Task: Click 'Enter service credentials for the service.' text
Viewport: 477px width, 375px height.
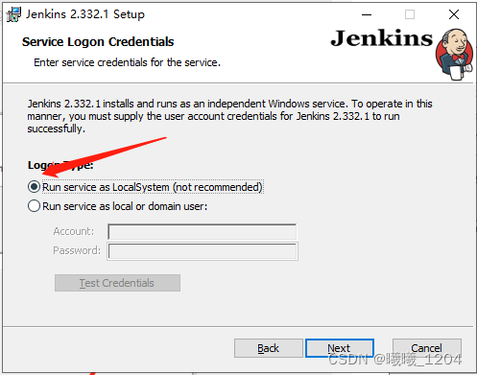Action: point(127,62)
